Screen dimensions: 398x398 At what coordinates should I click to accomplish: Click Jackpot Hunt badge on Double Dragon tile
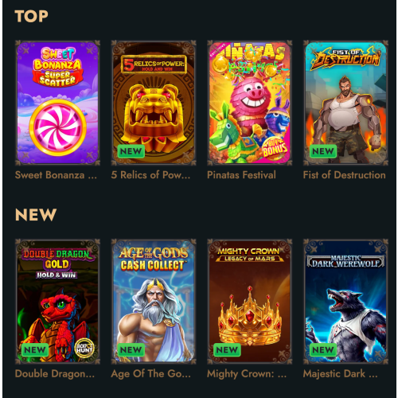(x=84, y=348)
